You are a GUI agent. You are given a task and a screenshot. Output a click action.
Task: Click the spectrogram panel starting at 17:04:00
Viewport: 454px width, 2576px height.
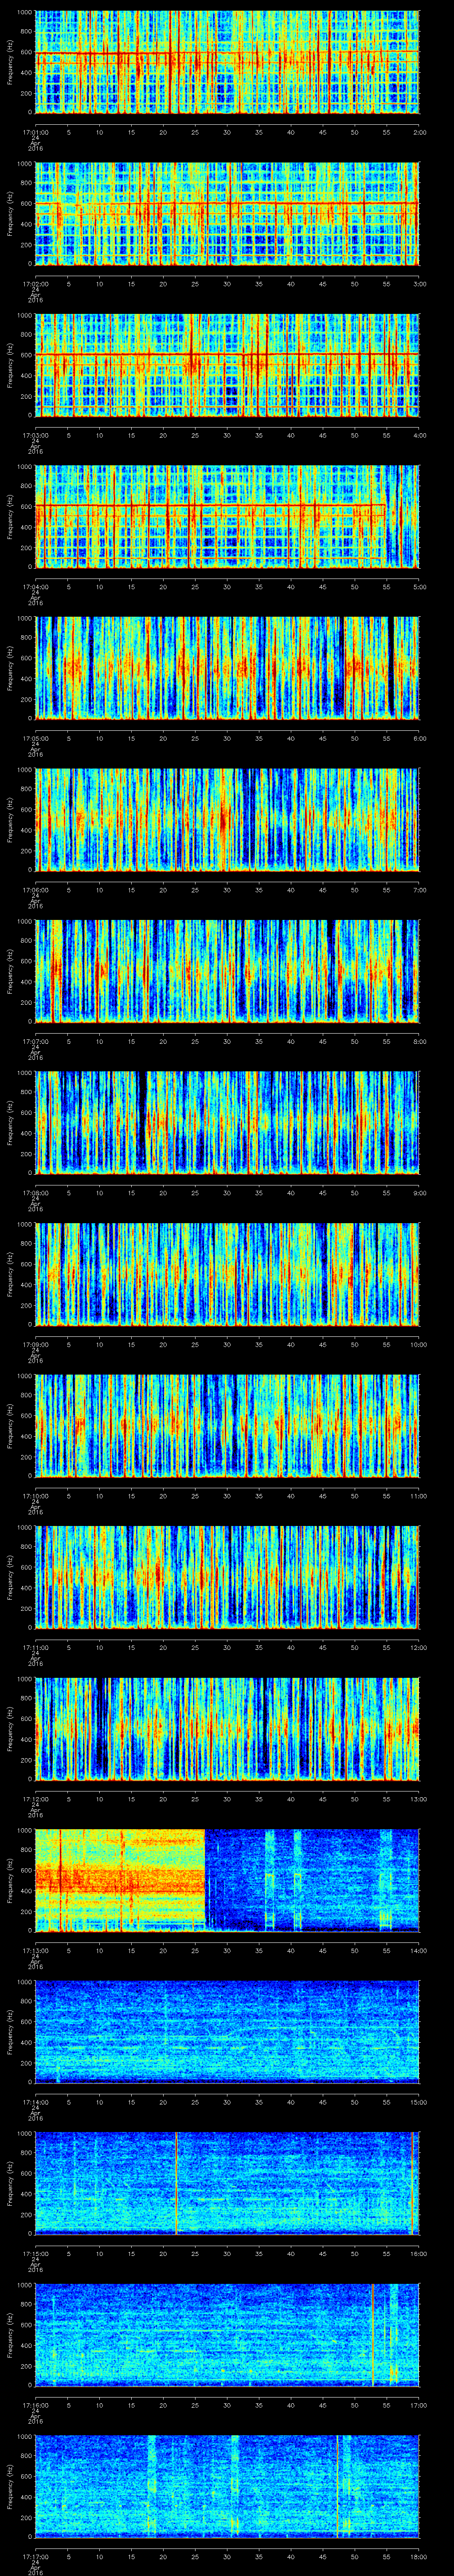point(227,516)
